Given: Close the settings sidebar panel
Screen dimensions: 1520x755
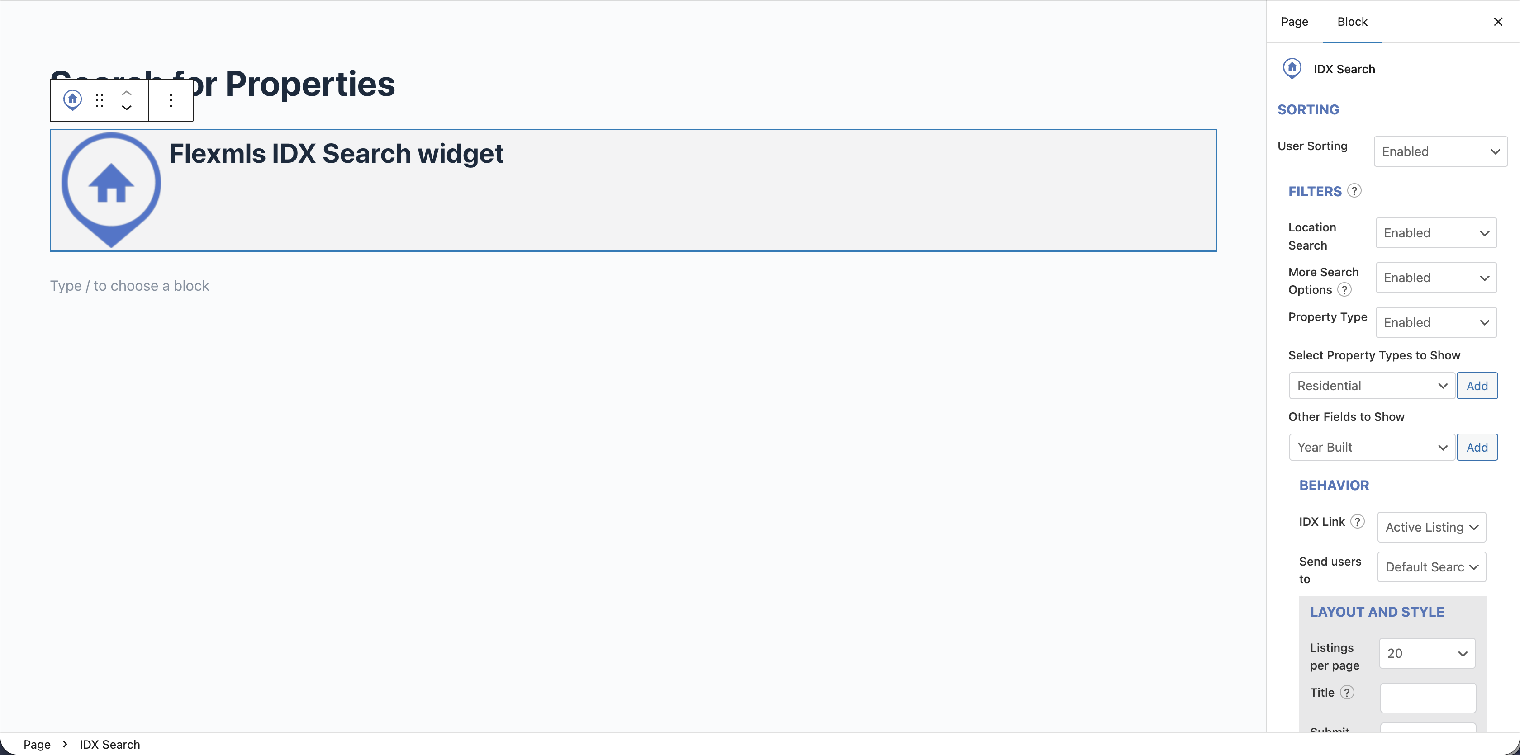Looking at the screenshot, I should [1497, 22].
